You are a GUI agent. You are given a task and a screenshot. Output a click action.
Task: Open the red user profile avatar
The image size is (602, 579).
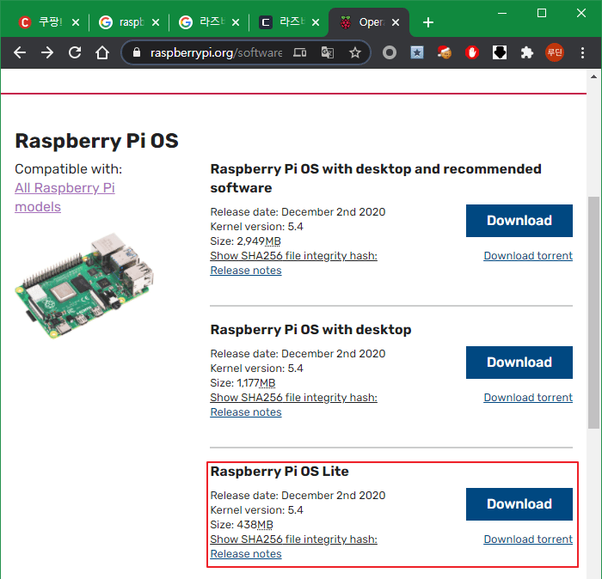[555, 52]
